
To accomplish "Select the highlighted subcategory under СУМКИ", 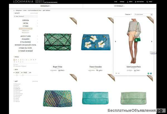I will click(26, 29).
